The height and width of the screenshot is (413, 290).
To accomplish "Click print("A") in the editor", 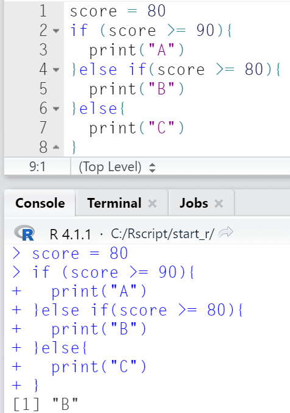I will pyautogui.click(x=136, y=50).
